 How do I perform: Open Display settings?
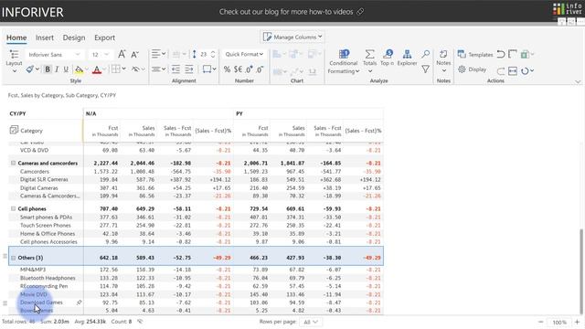[x=473, y=69]
